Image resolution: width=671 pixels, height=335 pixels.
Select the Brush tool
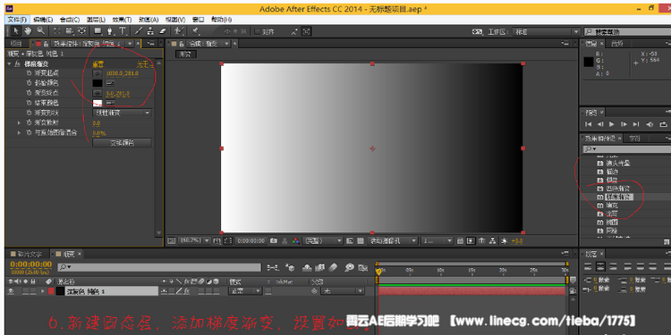tap(139, 30)
